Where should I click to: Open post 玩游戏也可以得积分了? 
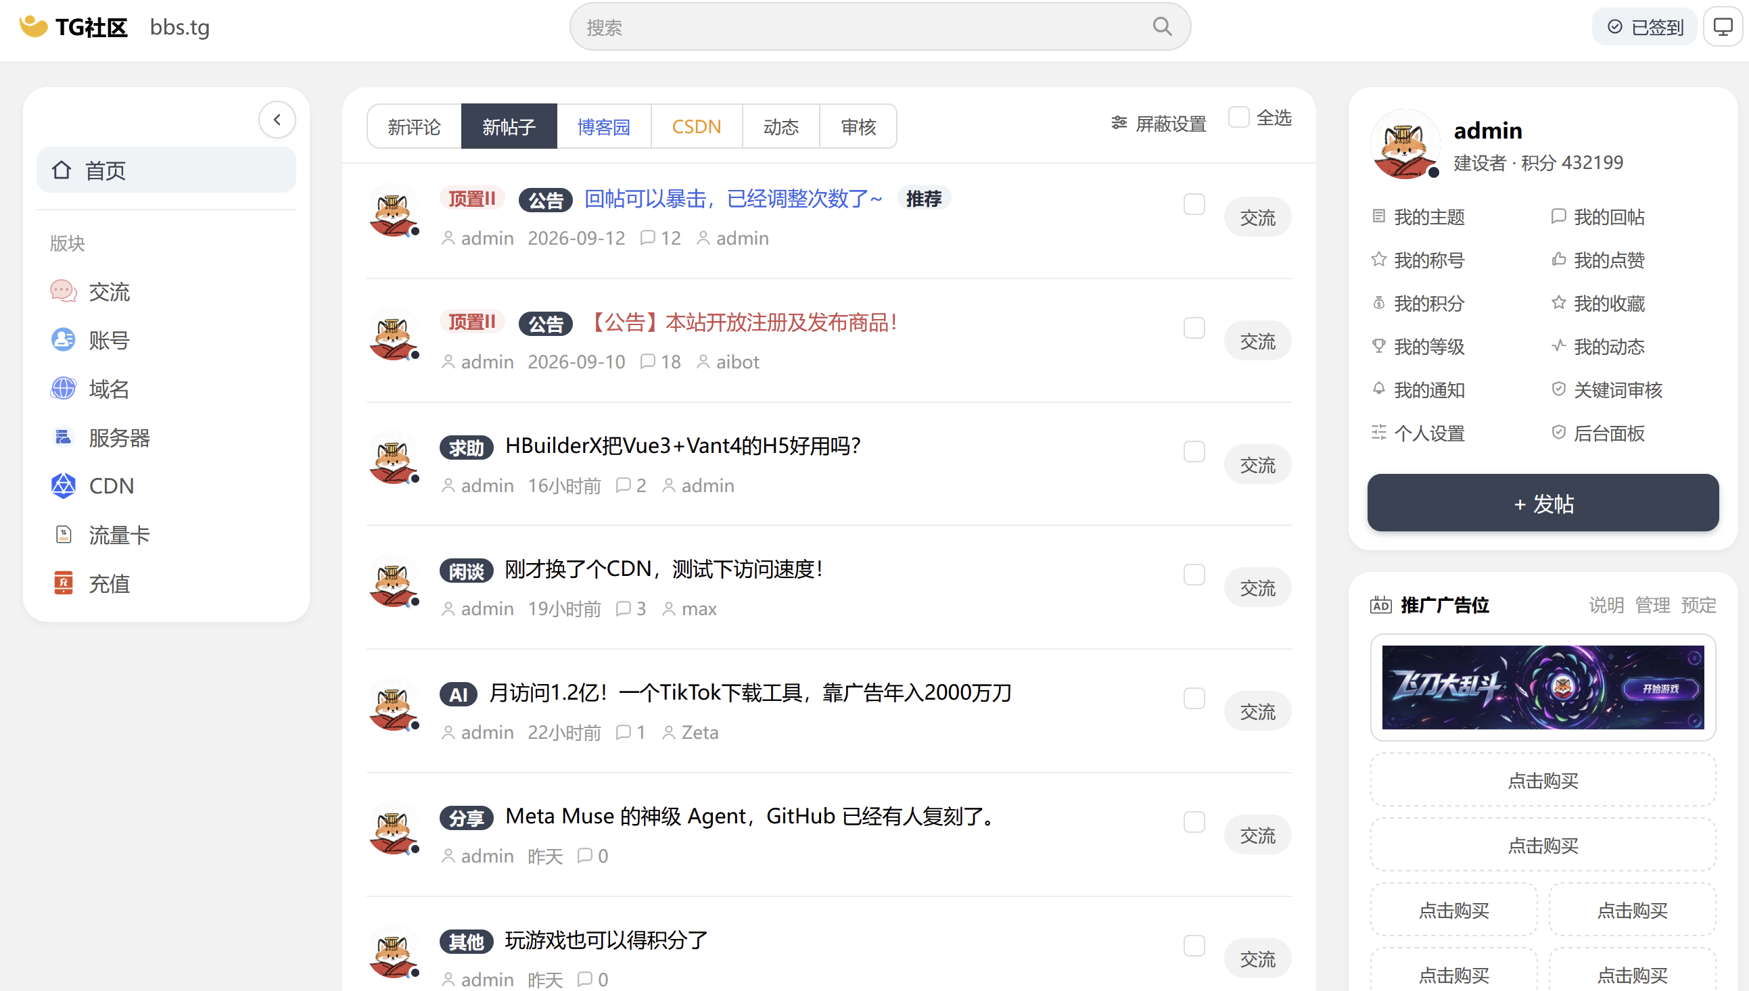[606, 940]
